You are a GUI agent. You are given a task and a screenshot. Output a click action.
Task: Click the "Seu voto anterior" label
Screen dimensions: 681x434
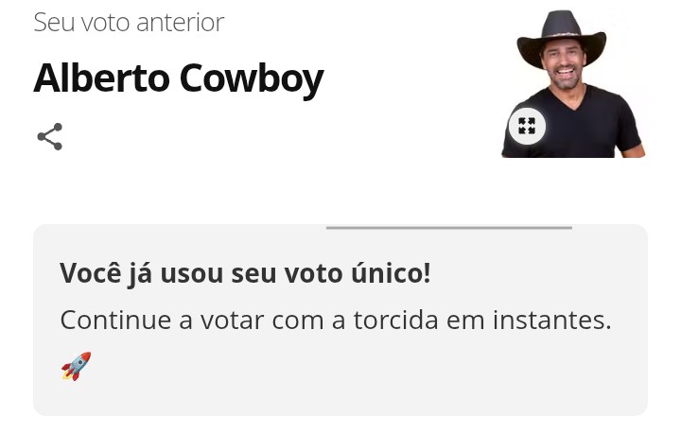pyautogui.click(x=129, y=23)
